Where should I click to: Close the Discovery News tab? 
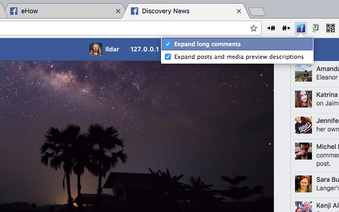[x=239, y=11]
